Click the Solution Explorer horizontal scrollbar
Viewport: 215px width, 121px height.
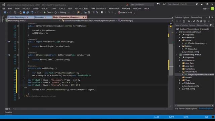click(x=194, y=106)
